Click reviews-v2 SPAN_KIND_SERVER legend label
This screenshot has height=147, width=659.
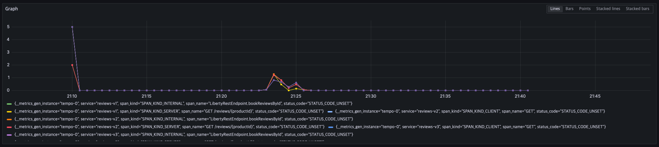pyautogui.click(x=169, y=127)
